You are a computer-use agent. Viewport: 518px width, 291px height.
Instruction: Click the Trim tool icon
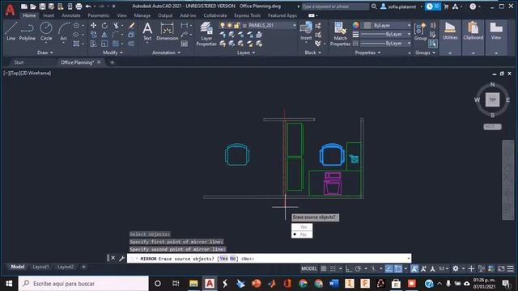(116, 25)
